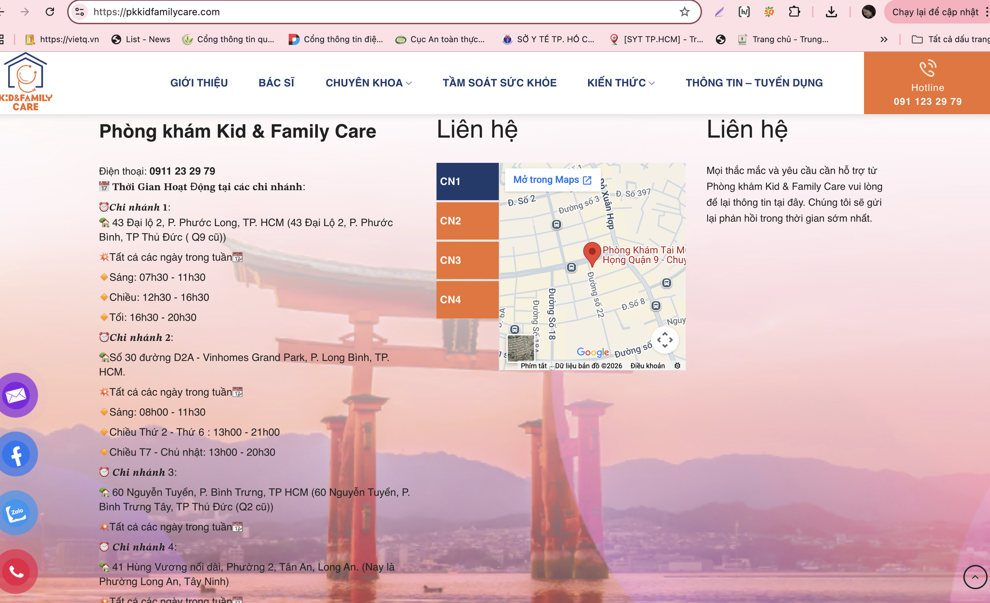
Task: Switch to the CN4 branch tab
Action: click(467, 300)
